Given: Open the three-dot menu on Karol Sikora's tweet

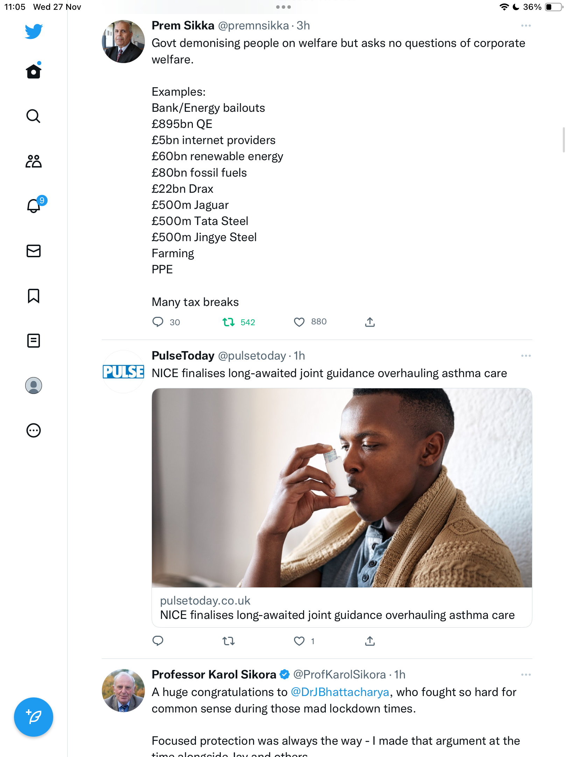Looking at the screenshot, I should coord(526,675).
